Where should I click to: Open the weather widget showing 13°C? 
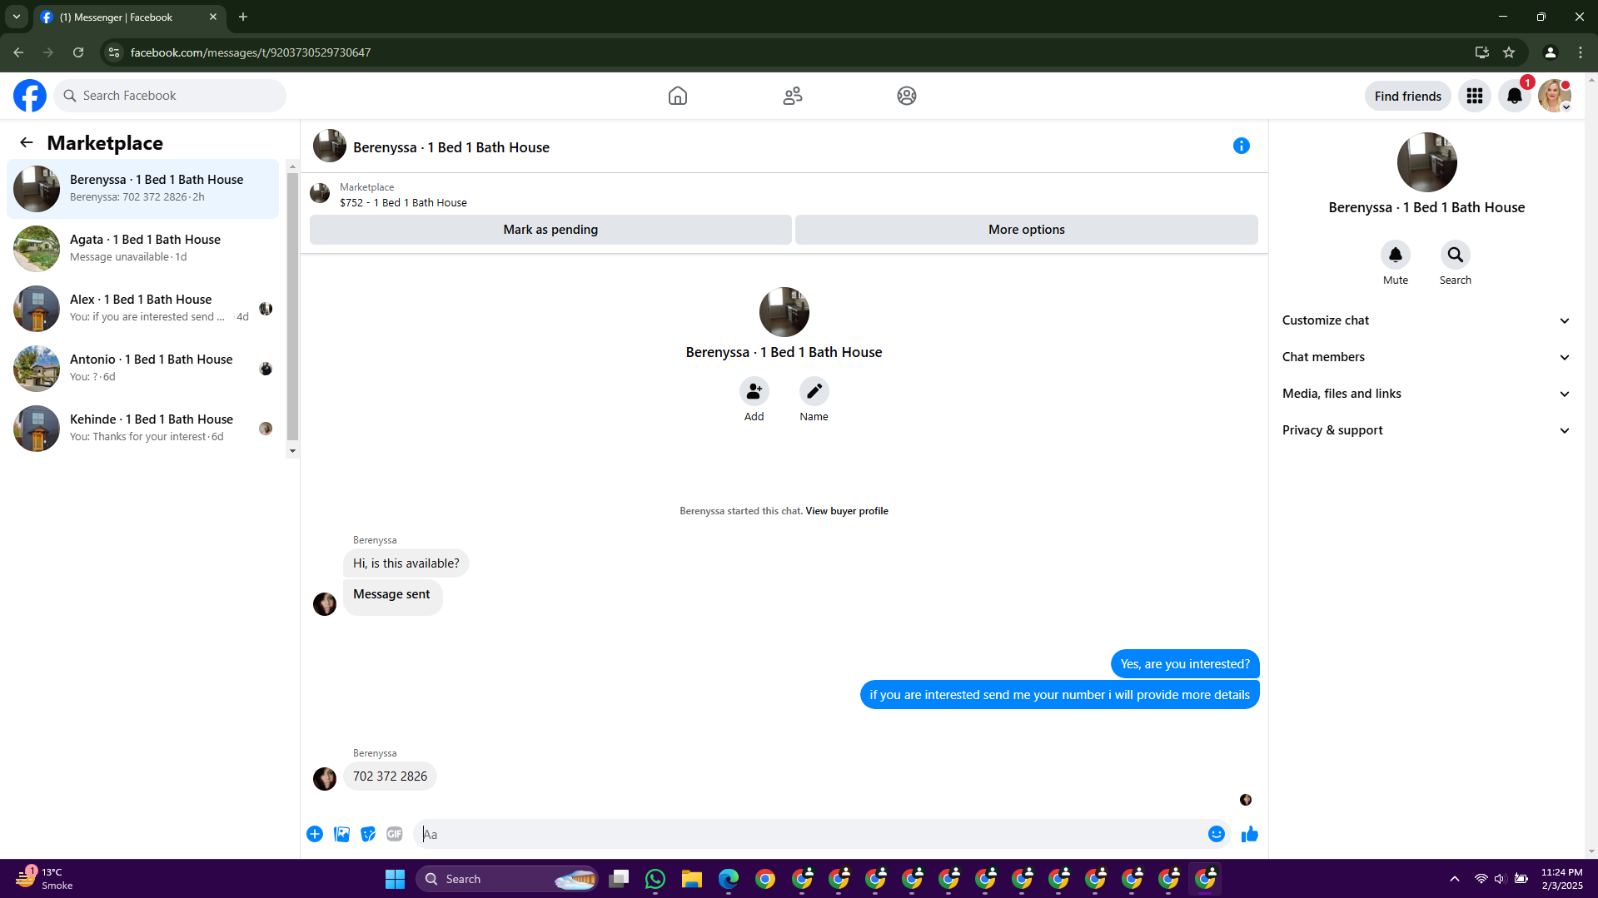pos(46,879)
